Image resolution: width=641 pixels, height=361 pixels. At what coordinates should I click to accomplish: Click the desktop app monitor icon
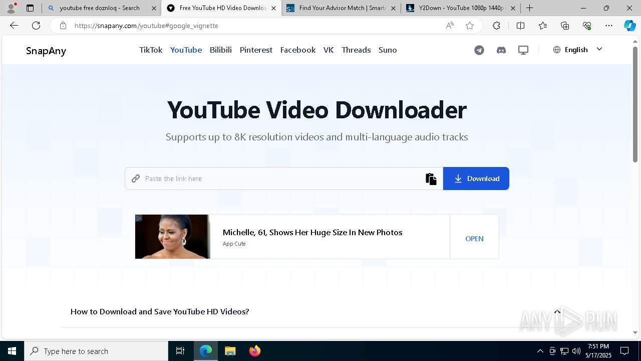[523, 50]
